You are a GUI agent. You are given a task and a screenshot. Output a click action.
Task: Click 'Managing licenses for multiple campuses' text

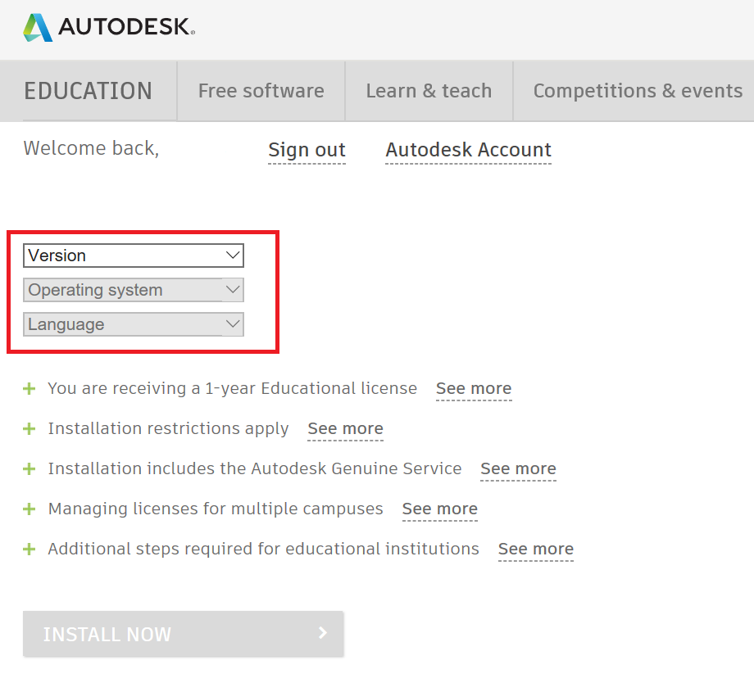click(x=216, y=509)
